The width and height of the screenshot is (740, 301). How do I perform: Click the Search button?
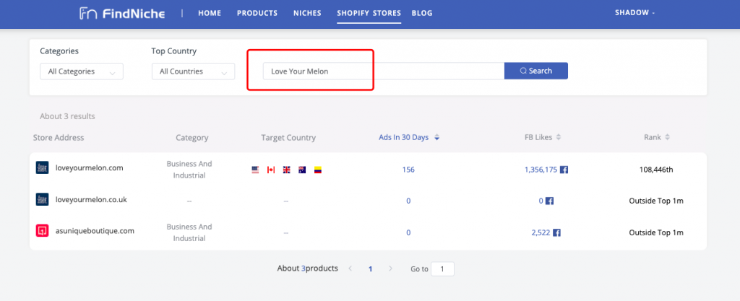536,71
